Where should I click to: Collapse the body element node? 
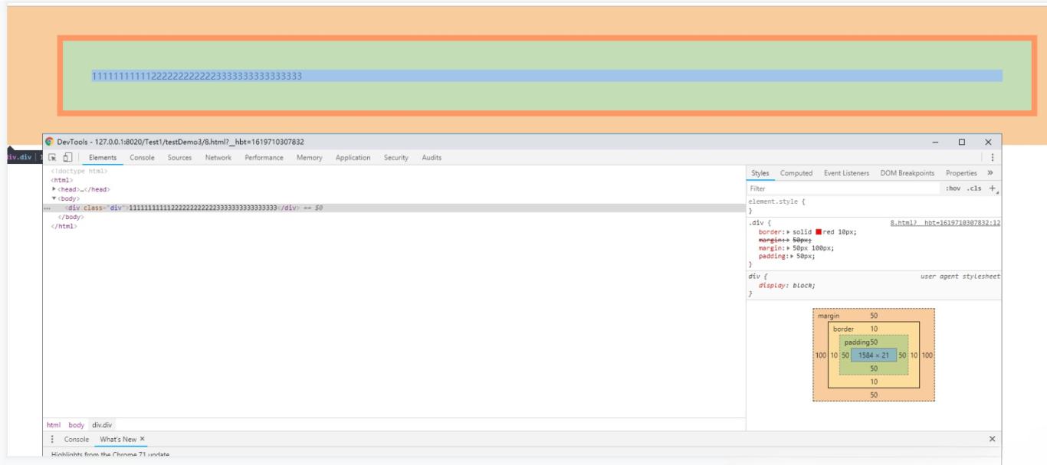54,198
